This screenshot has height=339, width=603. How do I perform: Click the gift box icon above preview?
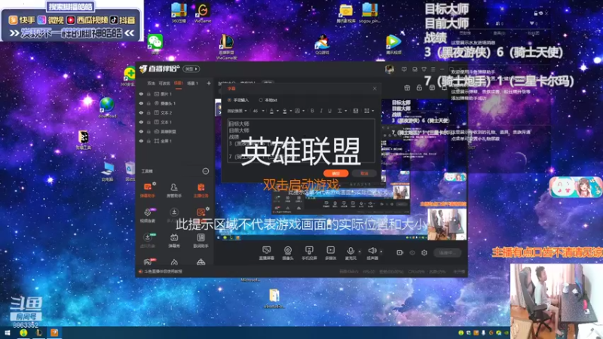point(407,88)
